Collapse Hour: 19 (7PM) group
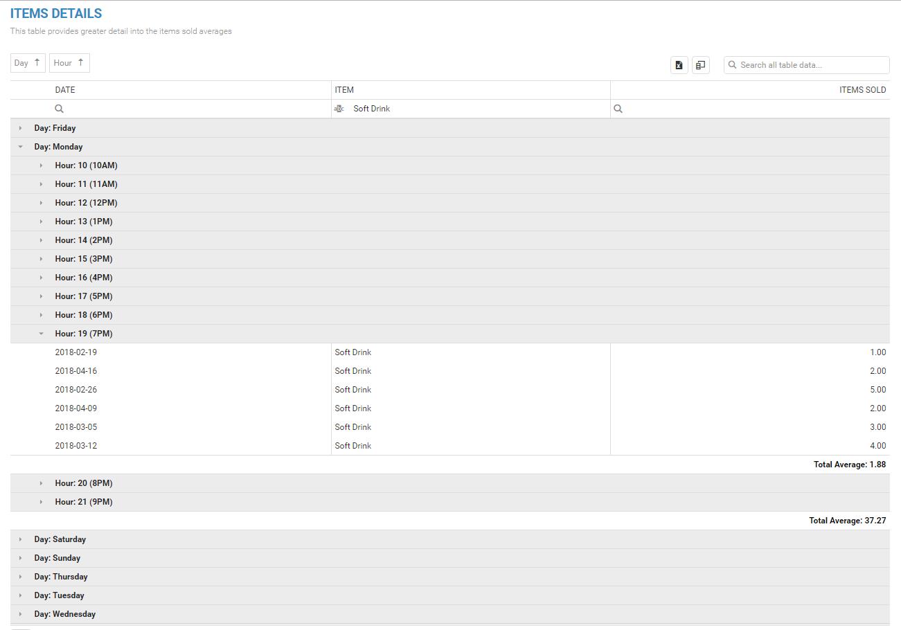 click(x=42, y=334)
